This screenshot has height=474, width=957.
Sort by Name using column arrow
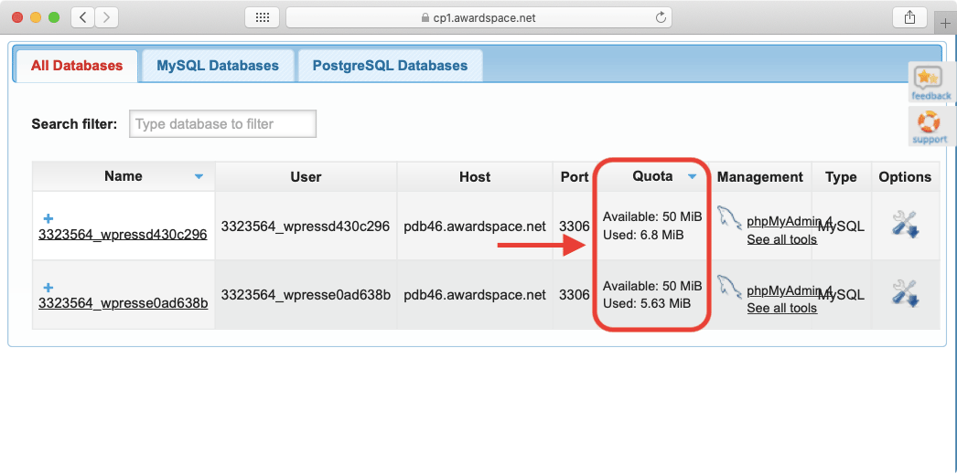point(199,177)
